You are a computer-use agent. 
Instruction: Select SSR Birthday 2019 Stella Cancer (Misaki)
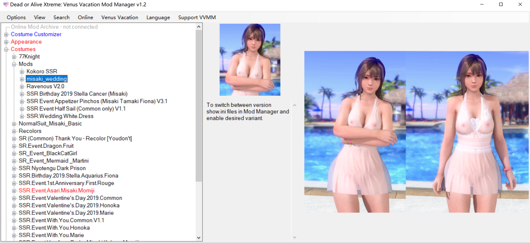(77, 94)
